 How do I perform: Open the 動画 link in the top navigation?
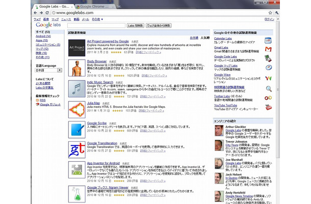(x=76, y=19)
